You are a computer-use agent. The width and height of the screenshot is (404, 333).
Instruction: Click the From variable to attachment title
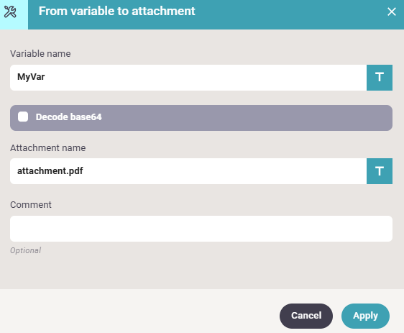[x=116, y=12]
